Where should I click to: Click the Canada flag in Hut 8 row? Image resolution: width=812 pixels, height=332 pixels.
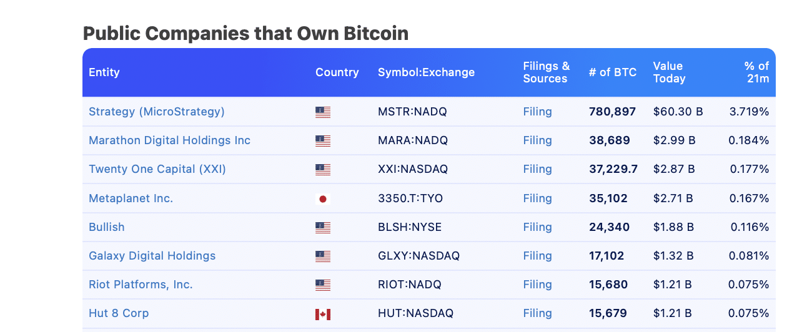click(323, 314)
